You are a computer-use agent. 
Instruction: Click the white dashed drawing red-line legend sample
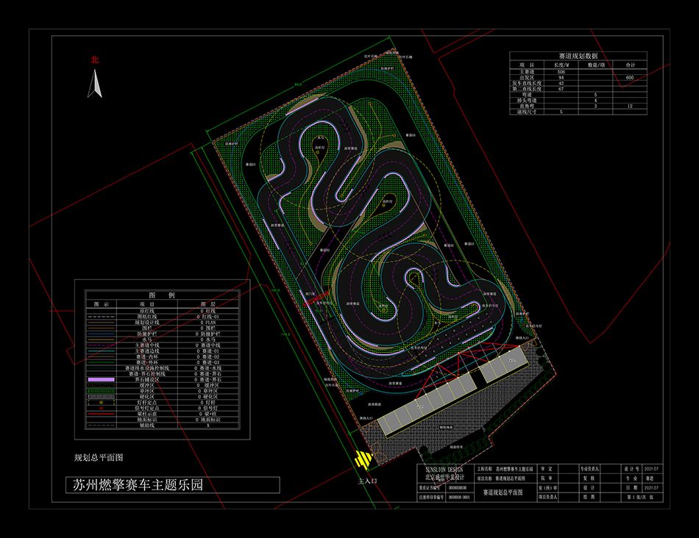pos(102,317)
